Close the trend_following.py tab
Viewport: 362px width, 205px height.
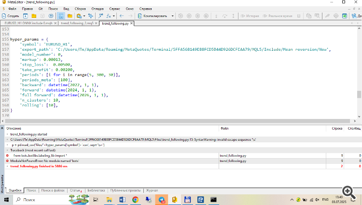tap(131, 23)
